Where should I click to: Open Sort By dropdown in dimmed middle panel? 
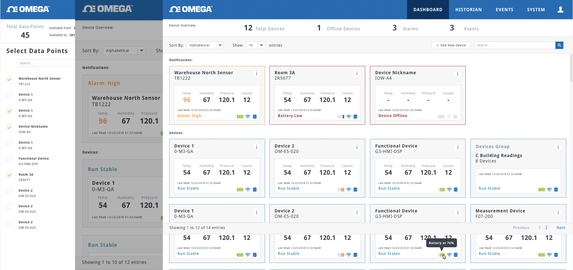[141, 51]
